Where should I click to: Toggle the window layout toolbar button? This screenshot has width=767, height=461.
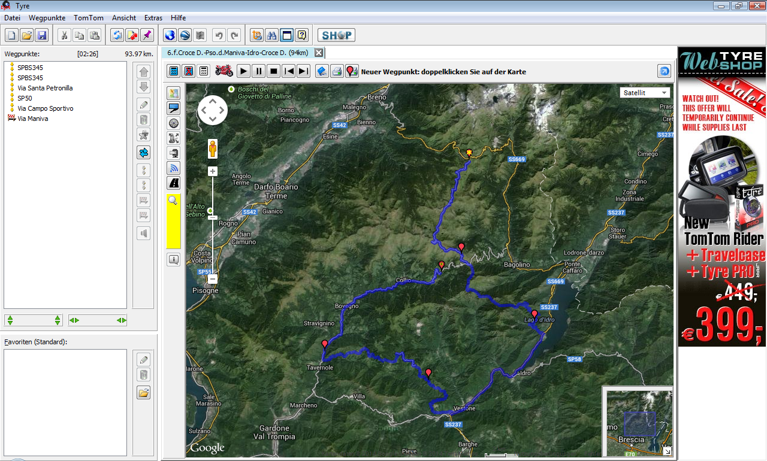pyautogui.click(x=287, y=35)
